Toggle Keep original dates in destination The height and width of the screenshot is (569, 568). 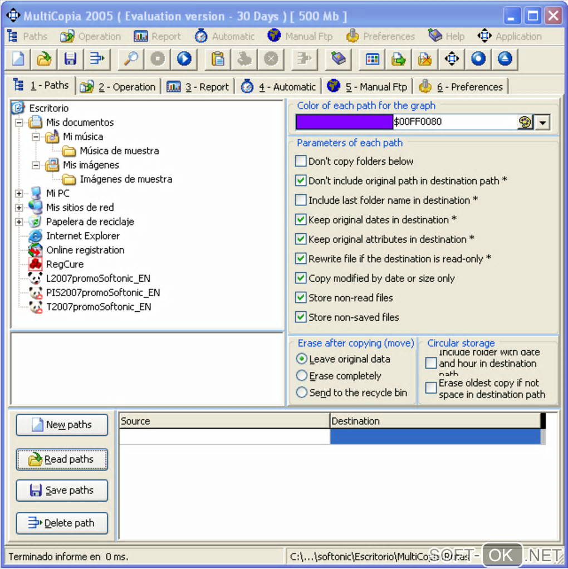(x=301, y=219)
